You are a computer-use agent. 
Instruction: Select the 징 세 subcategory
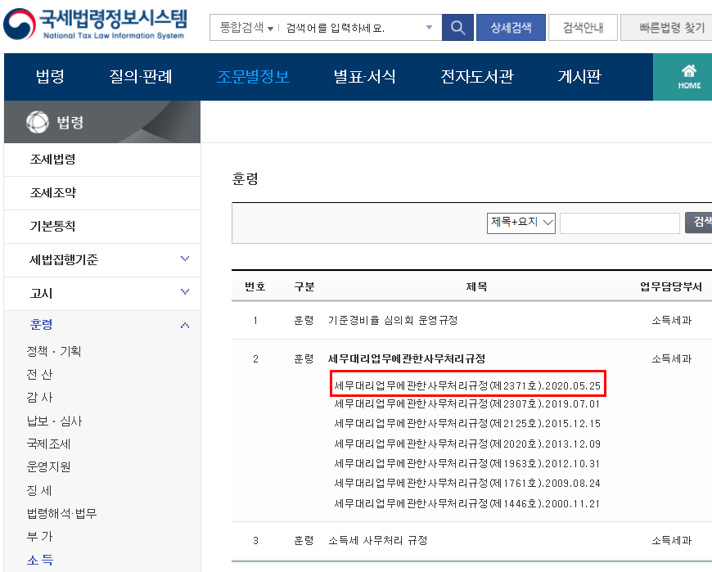pos(39,491)
